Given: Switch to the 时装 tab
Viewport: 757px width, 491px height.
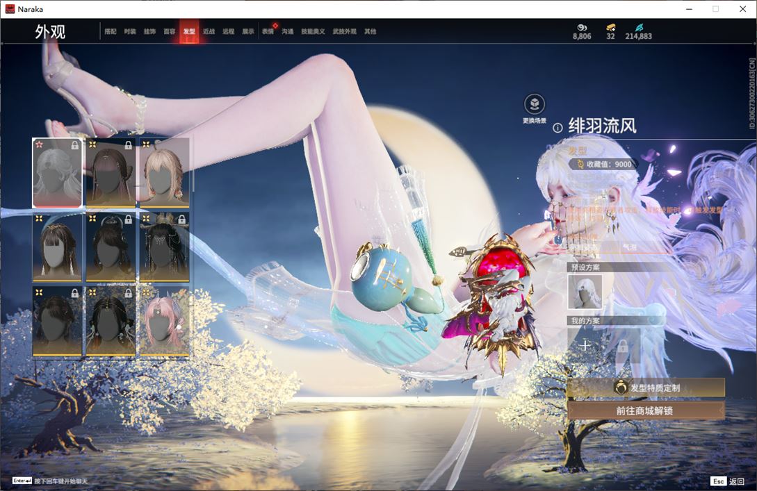Looking at the screenshot, I should pos(130,31).
